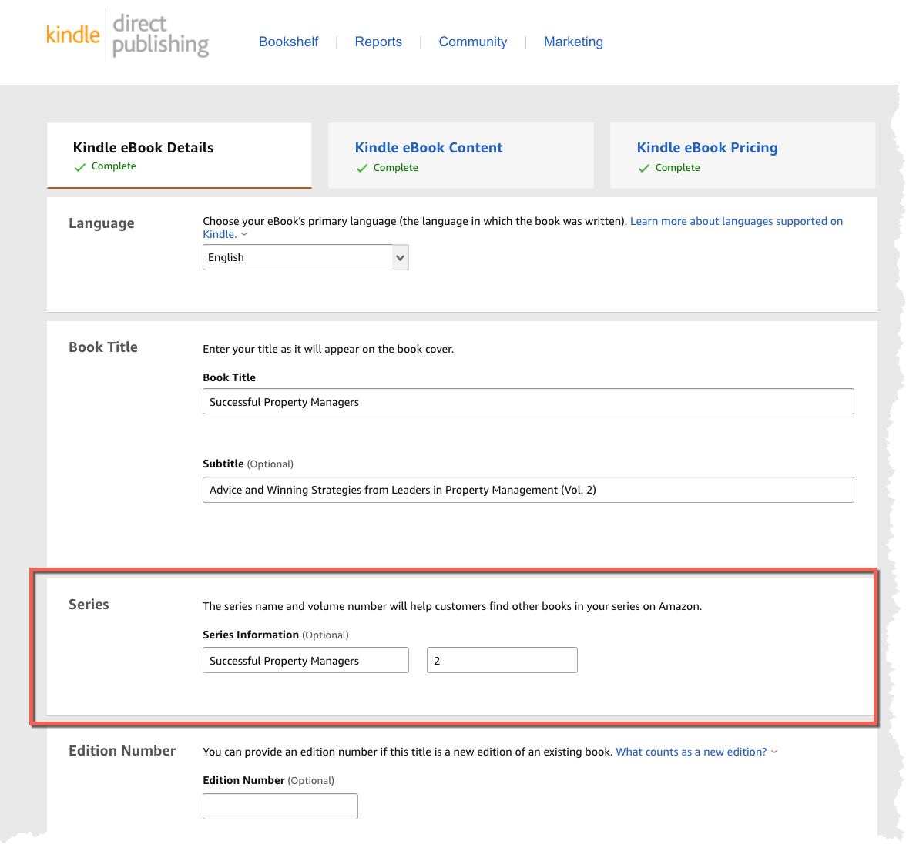
Task: Click the 'Series' section heading
Action: pyautogui.click(x=89, y=605)
